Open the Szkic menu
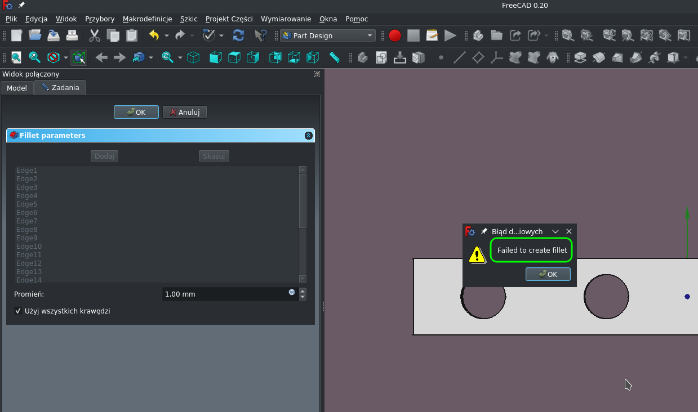 click(x=188, y=19)
